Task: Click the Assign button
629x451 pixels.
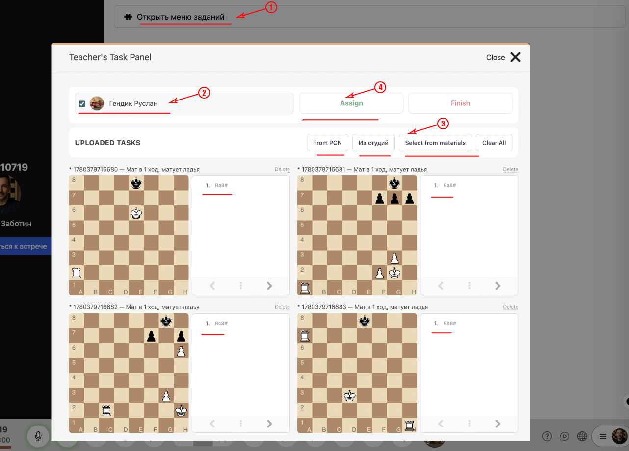Action: tap(351, 103)
